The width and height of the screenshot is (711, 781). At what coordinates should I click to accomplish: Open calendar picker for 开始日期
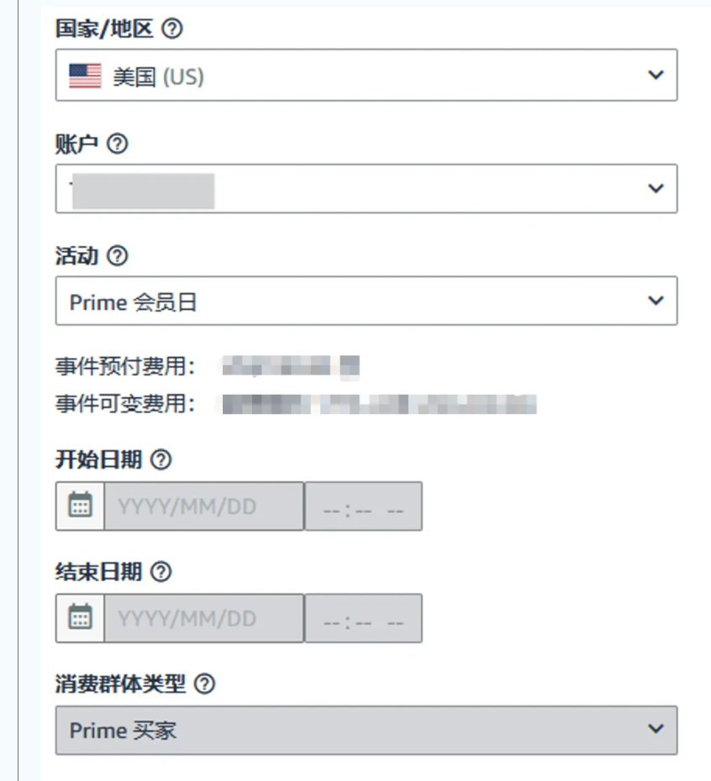(80, 506)
